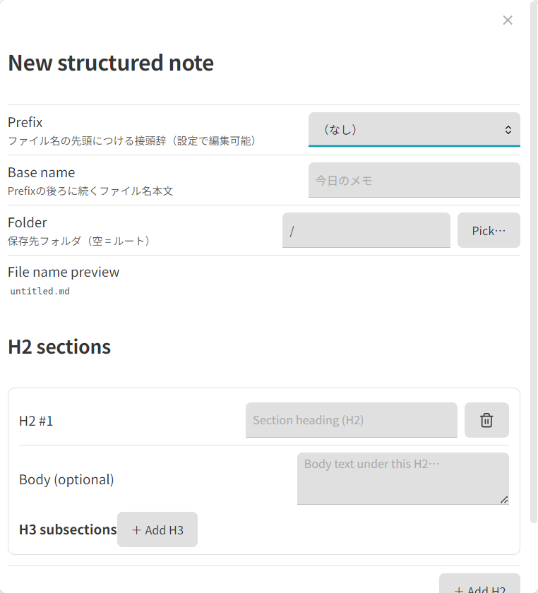
Task: Select the untitled.md file name preview
Action: (40, 291)
